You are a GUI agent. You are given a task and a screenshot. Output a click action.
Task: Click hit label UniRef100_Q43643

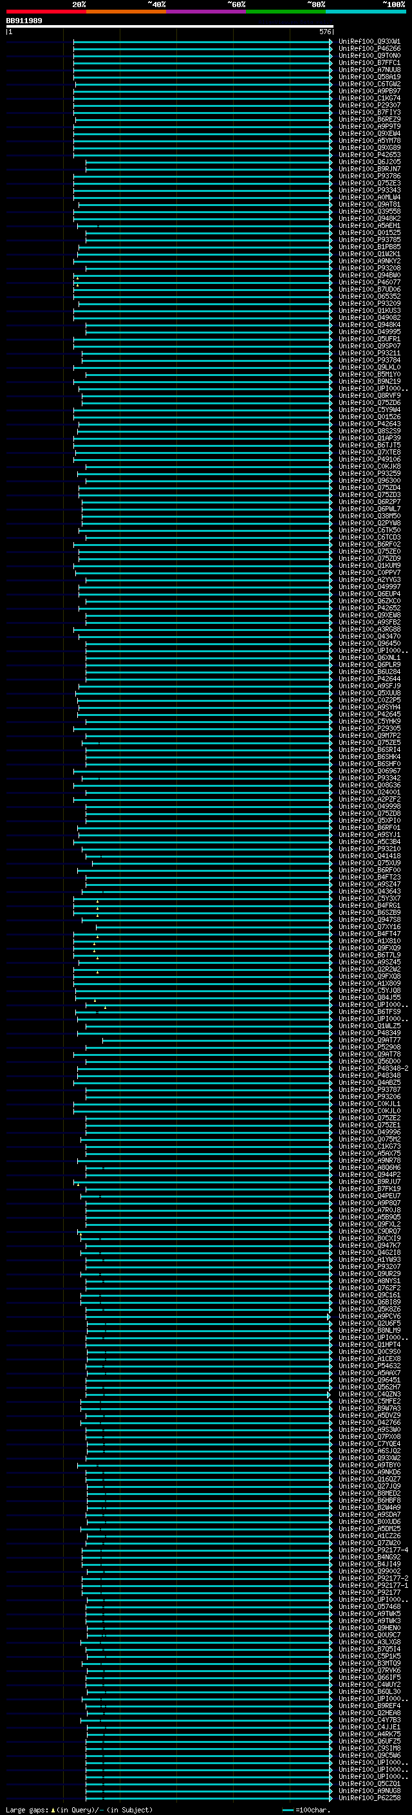pyautogui.click(x=370, y=891)
